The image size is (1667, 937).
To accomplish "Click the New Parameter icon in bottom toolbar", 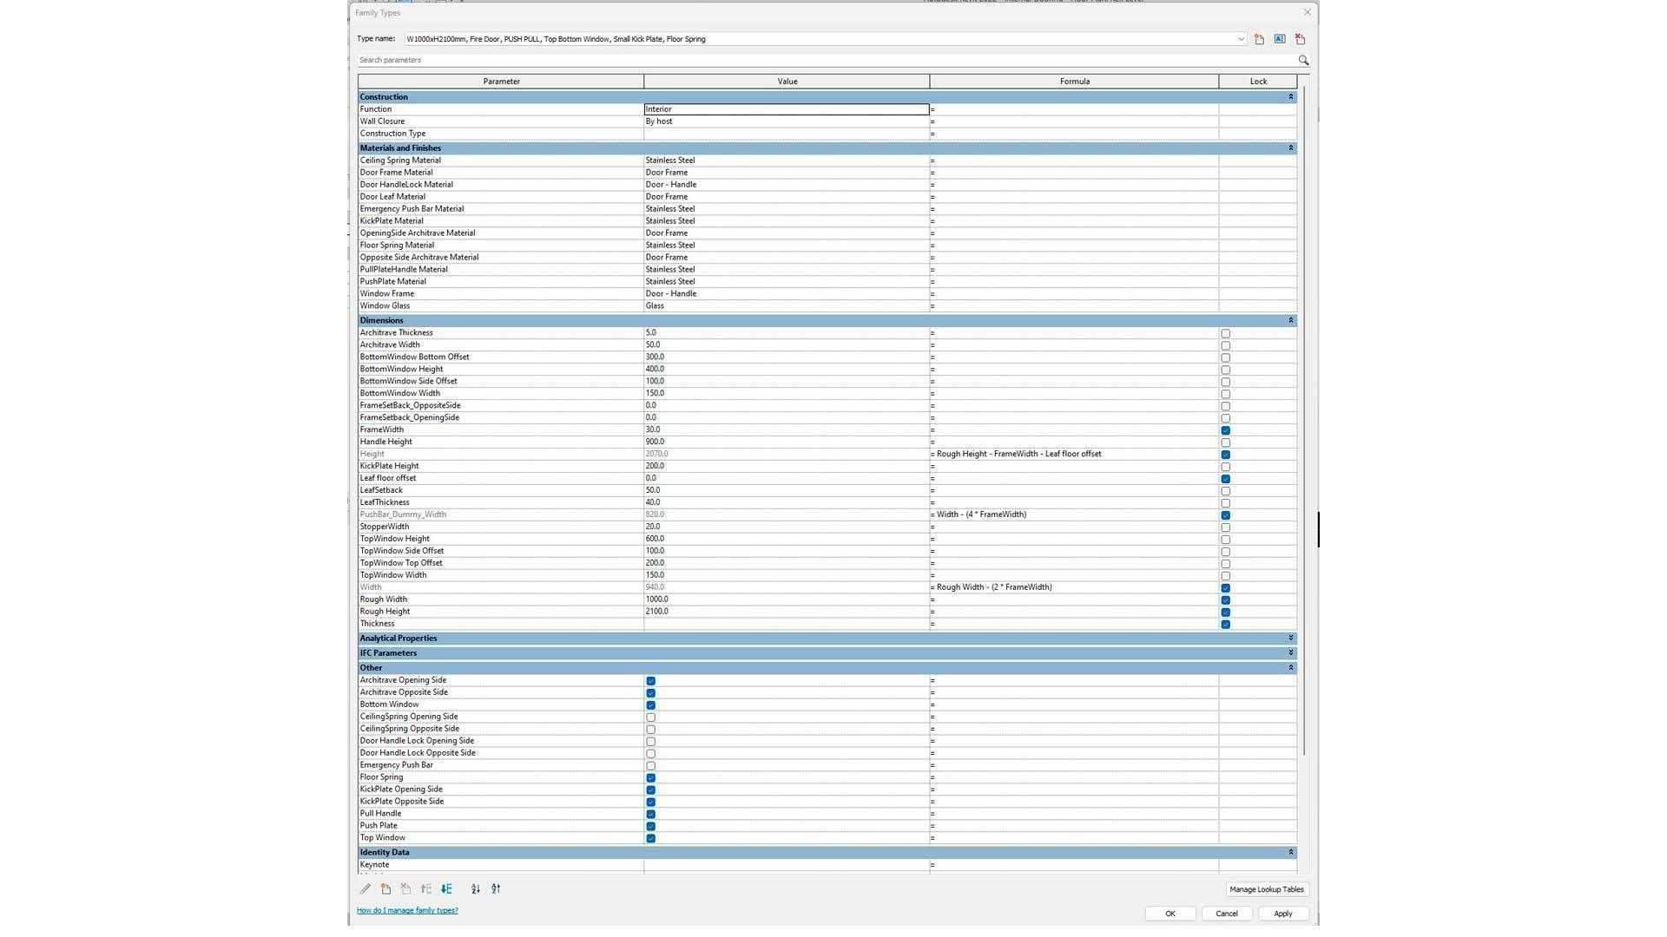I will click(x=385, y=889).
